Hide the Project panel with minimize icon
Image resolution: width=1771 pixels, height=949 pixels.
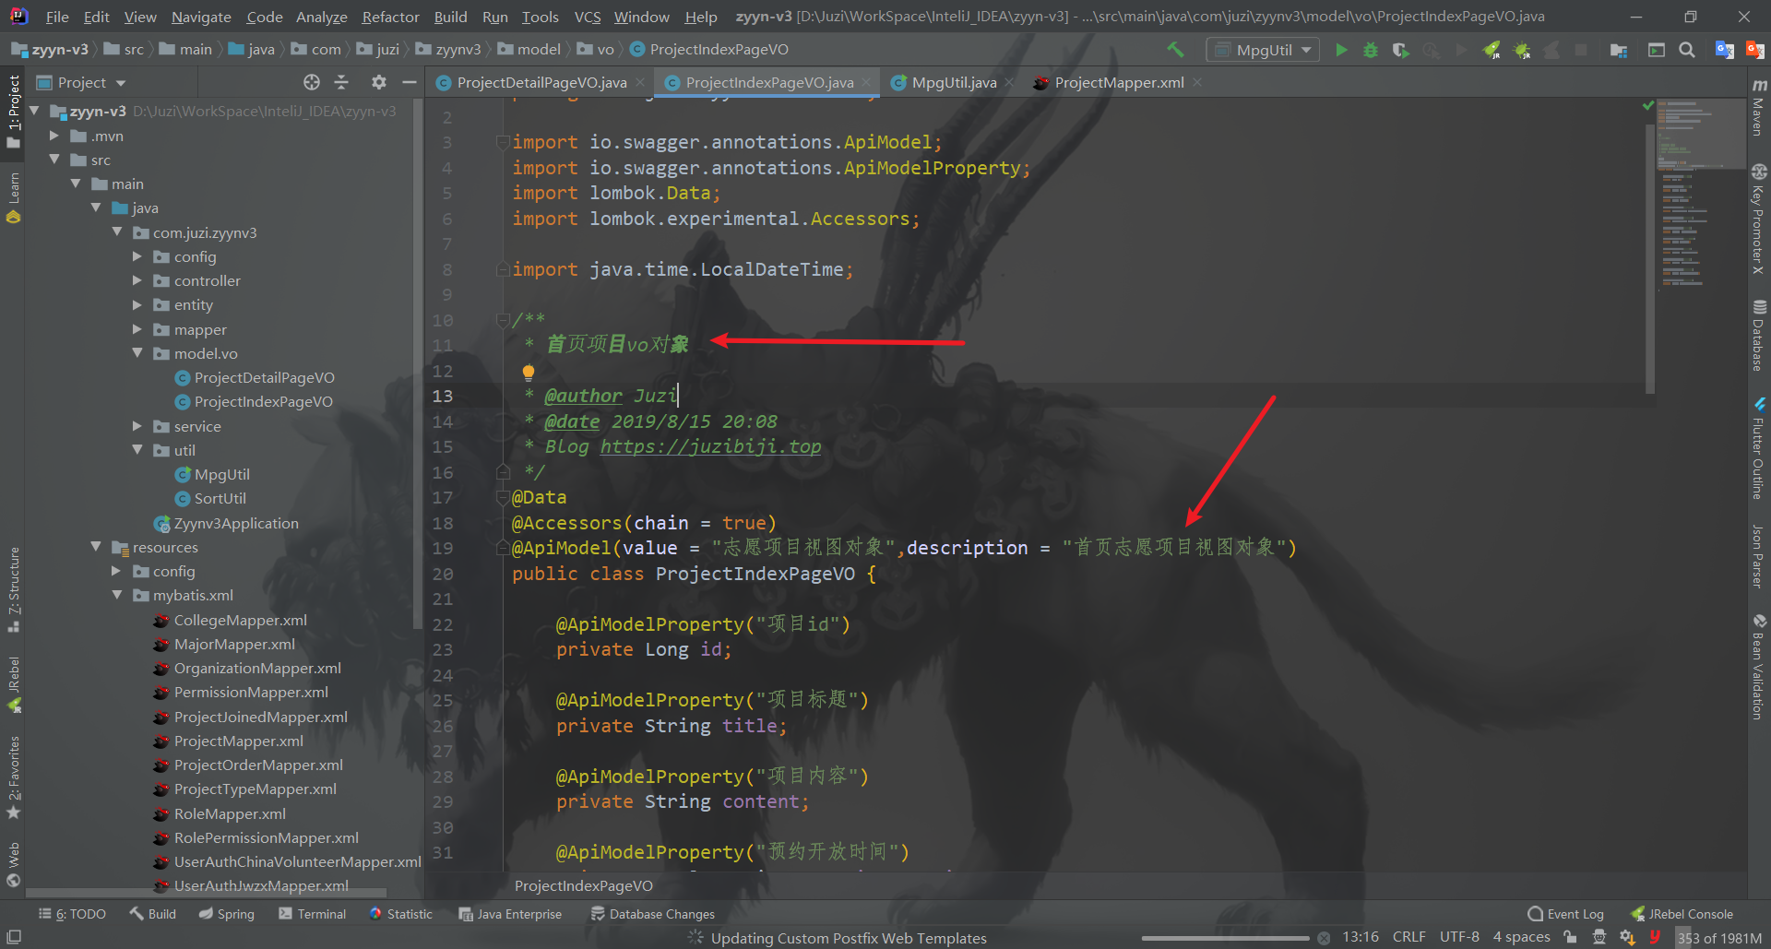410,82
